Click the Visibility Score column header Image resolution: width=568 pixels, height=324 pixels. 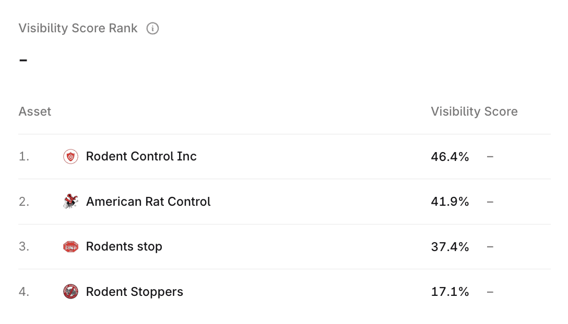click(x=474, y=111)
